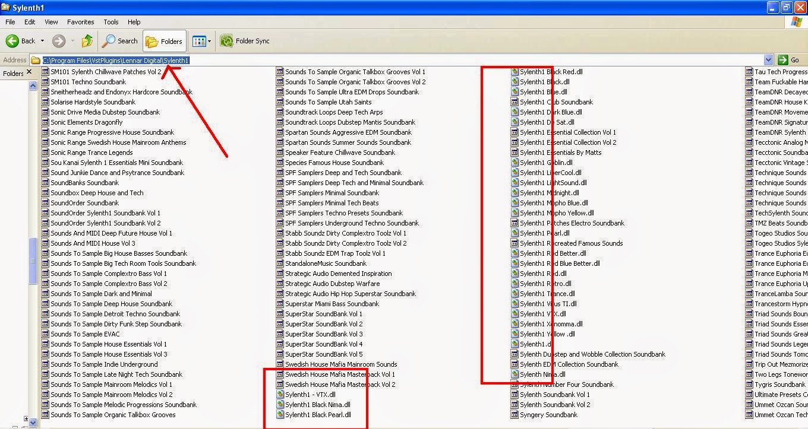The image size is (808, 429).
Task: Open the Edit menu
Action: tap(30, 22)
